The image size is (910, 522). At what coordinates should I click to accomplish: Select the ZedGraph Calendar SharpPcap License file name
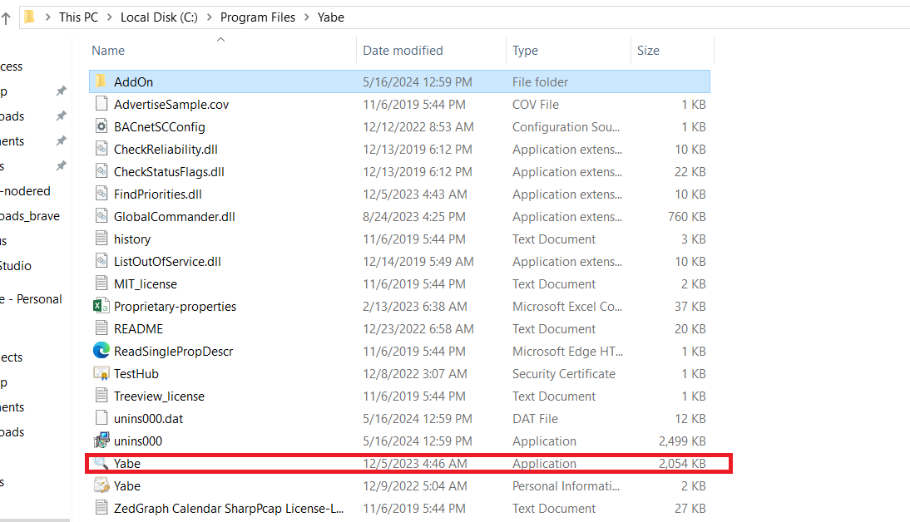229,509
